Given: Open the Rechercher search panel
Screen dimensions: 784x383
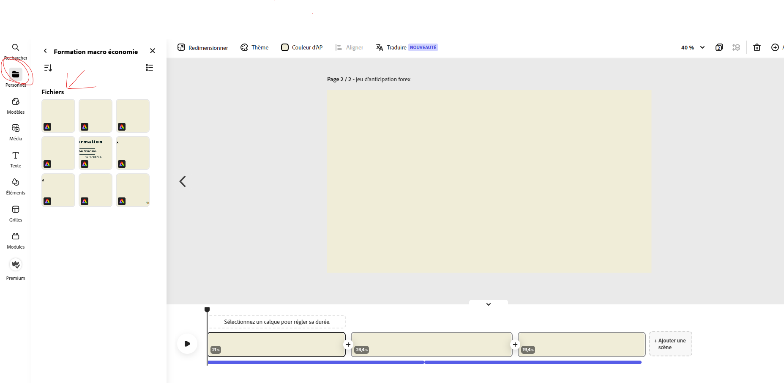Looking at the screenshot, I should point(16,48).
